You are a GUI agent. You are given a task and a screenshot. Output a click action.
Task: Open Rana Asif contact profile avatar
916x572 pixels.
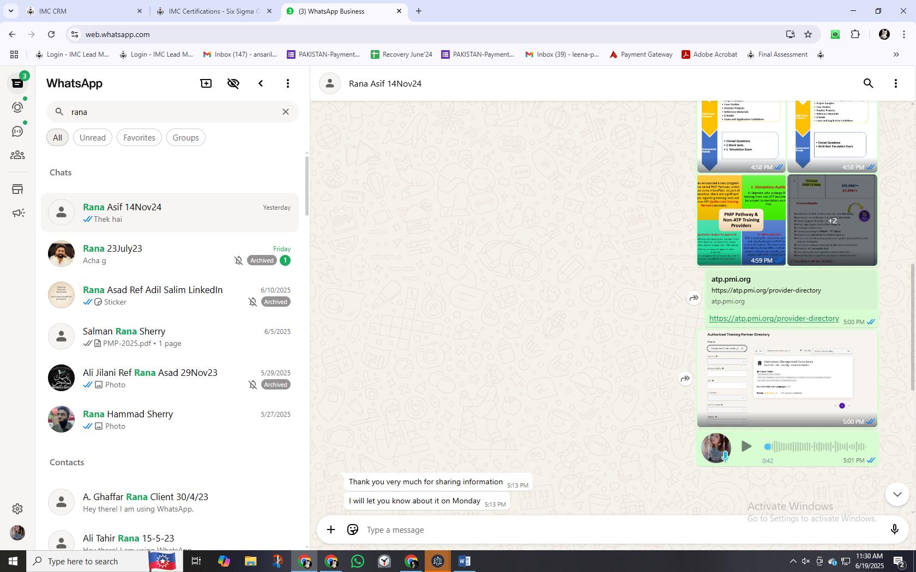(x=330, y=83)
